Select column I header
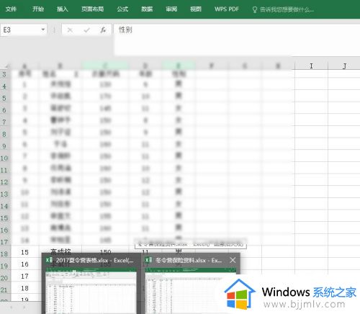360x314 pixels. click(x=311, y=66)
